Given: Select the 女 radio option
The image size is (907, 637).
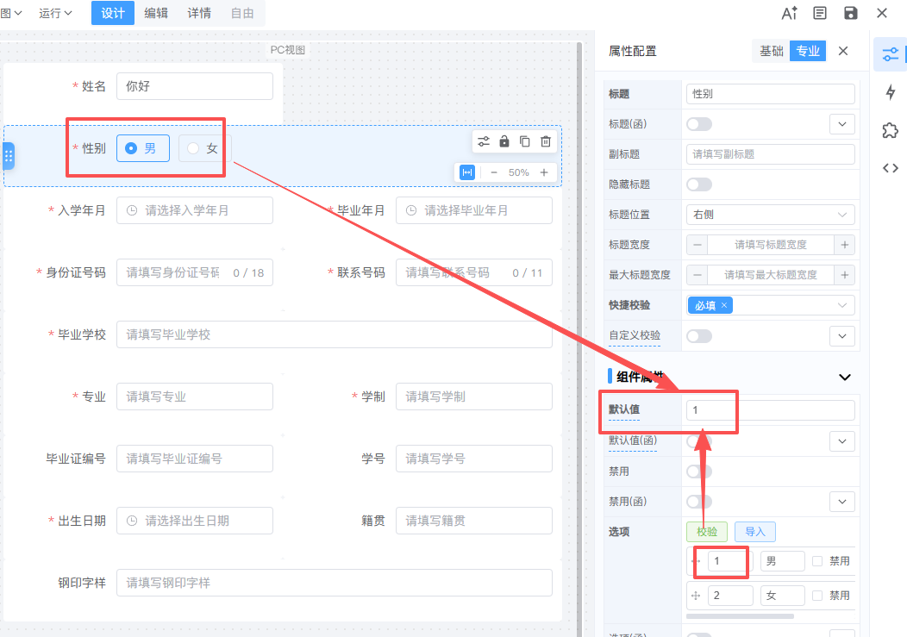Looking at the screenshot, I should pos(204,148).
